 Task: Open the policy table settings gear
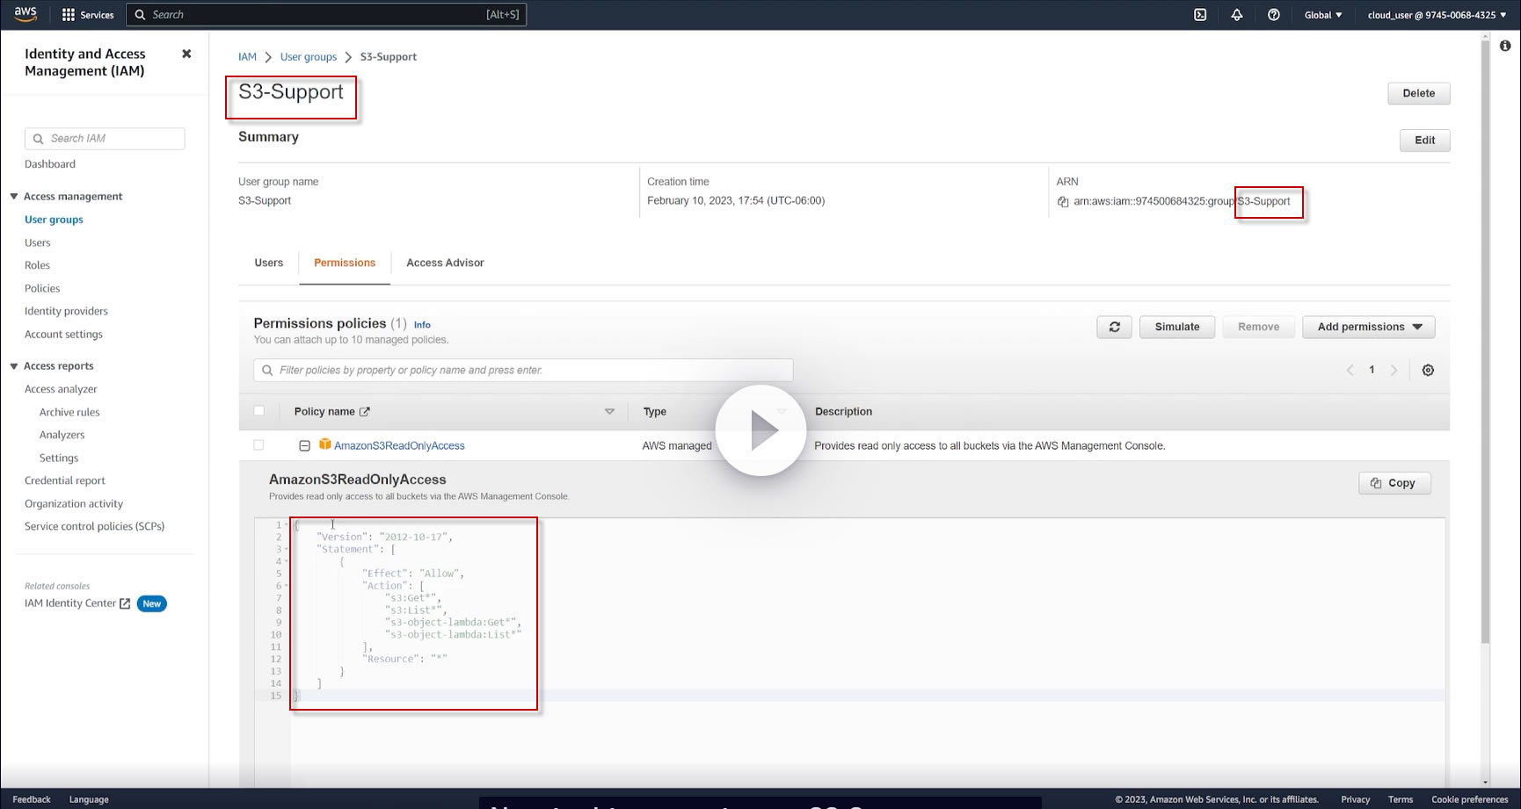click(1428, 371)
